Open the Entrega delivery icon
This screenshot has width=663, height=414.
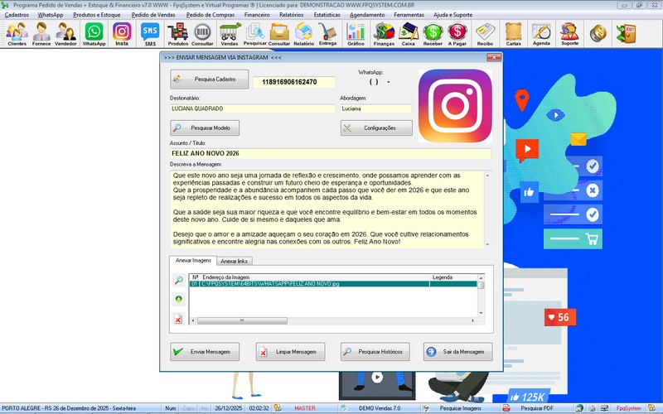pos(327,34)
